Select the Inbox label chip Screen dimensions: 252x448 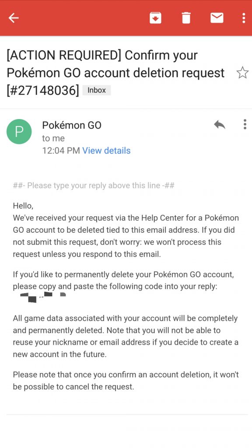(96, 90)
